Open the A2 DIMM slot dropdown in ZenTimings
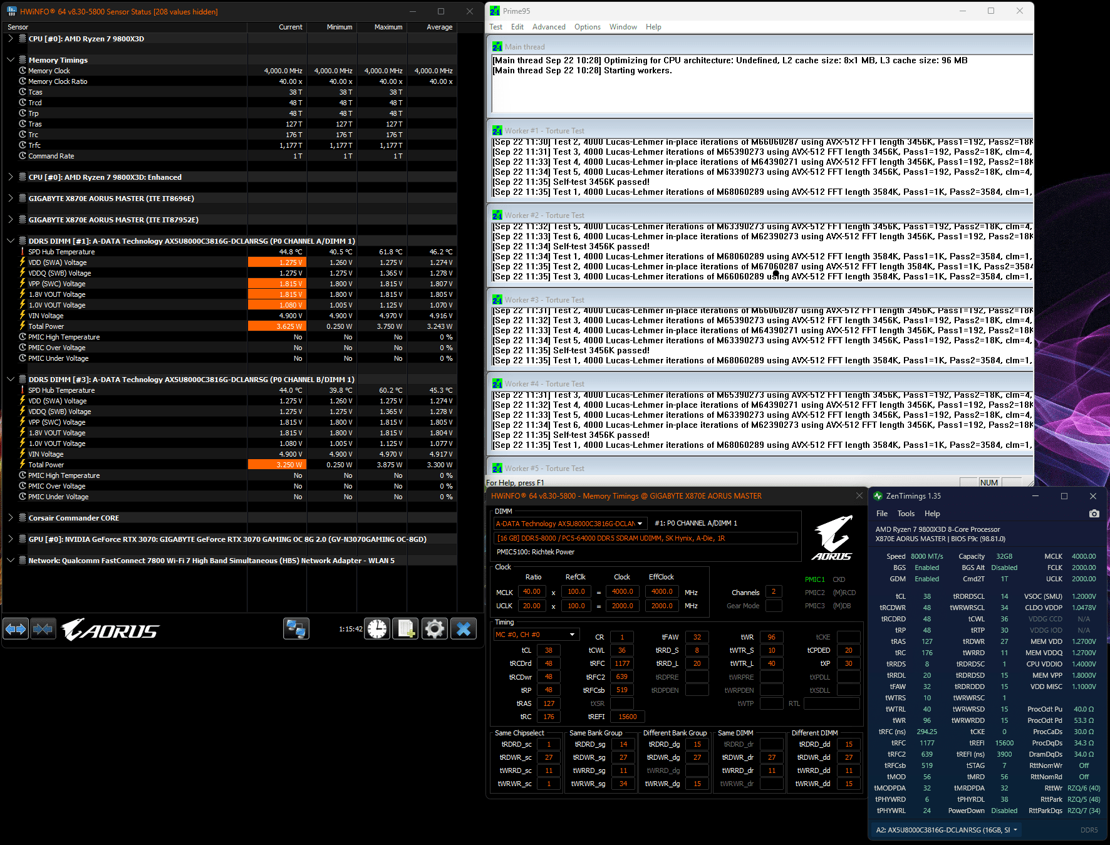The width and height of the screenshot is (1110, 845). [946, 830]
